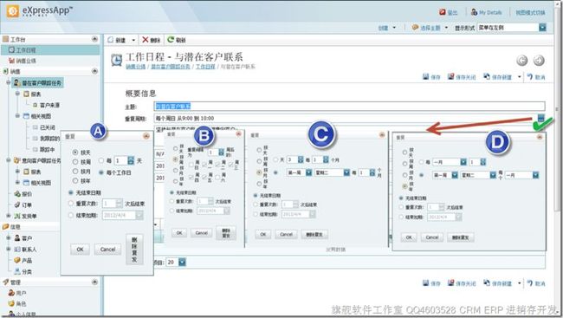Click 视图模式切换 link in header
563x318 pixels.
pos(530,13)
